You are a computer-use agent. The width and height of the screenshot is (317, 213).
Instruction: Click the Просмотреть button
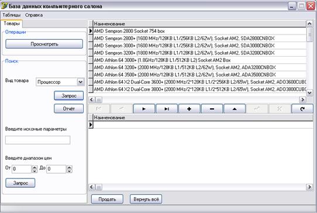[x=44, y=44]
